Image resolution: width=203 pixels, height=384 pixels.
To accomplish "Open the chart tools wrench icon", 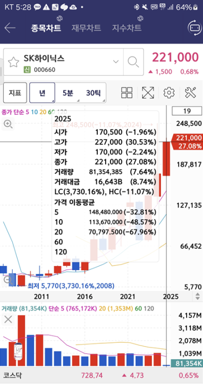I will pyautogui.click(x=190, y=93).
